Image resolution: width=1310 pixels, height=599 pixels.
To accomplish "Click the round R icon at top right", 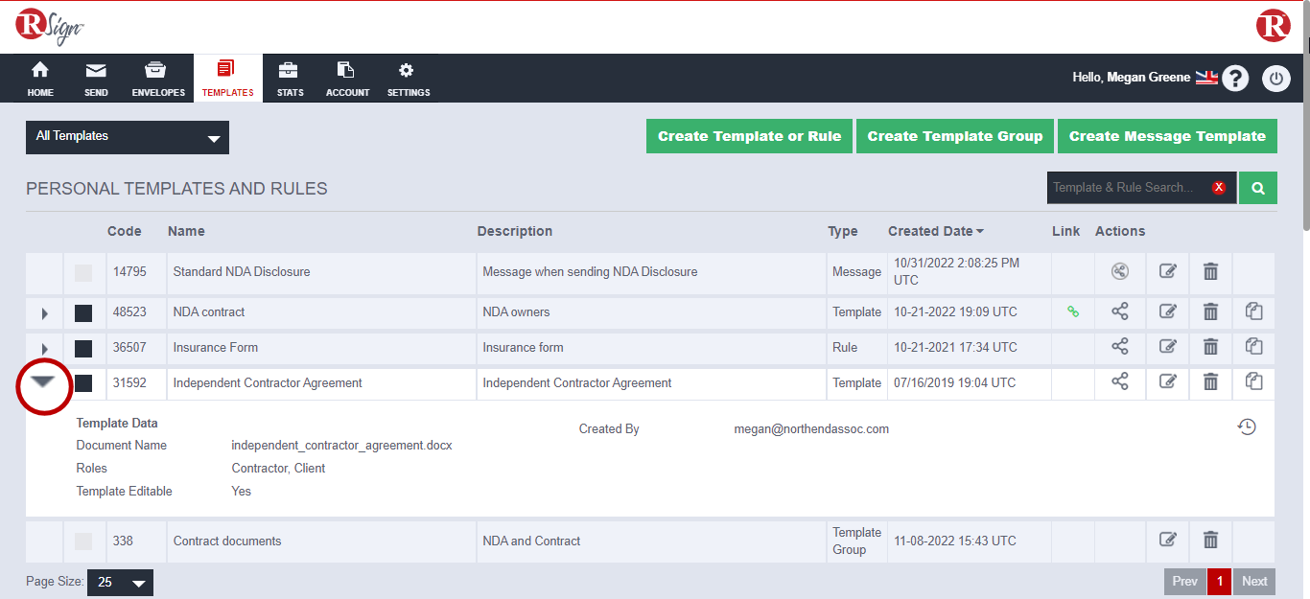I will [1274, 24].
